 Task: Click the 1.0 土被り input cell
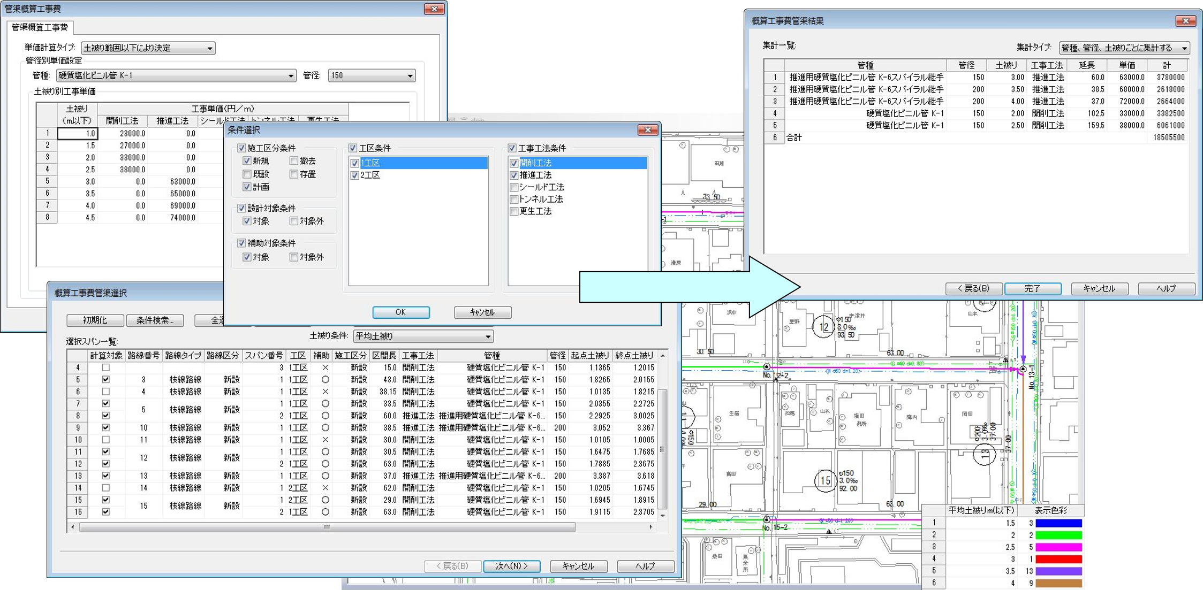[x=78, y=134]
